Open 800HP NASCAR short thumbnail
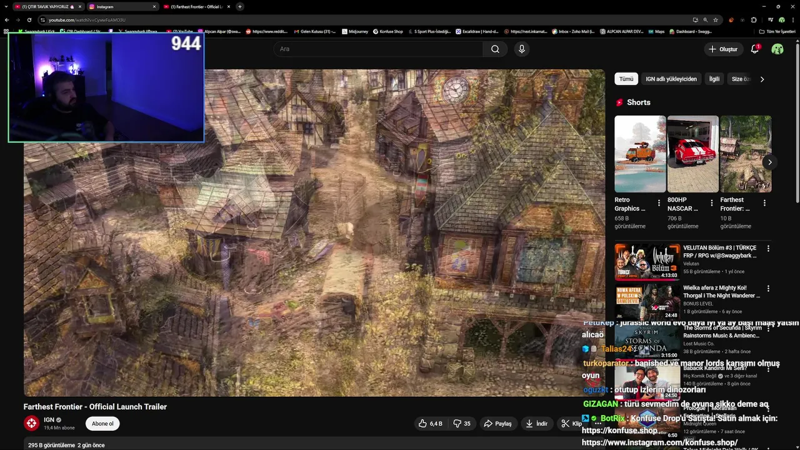The height and width of the screenshot is (450, 800). pos(693,154)
